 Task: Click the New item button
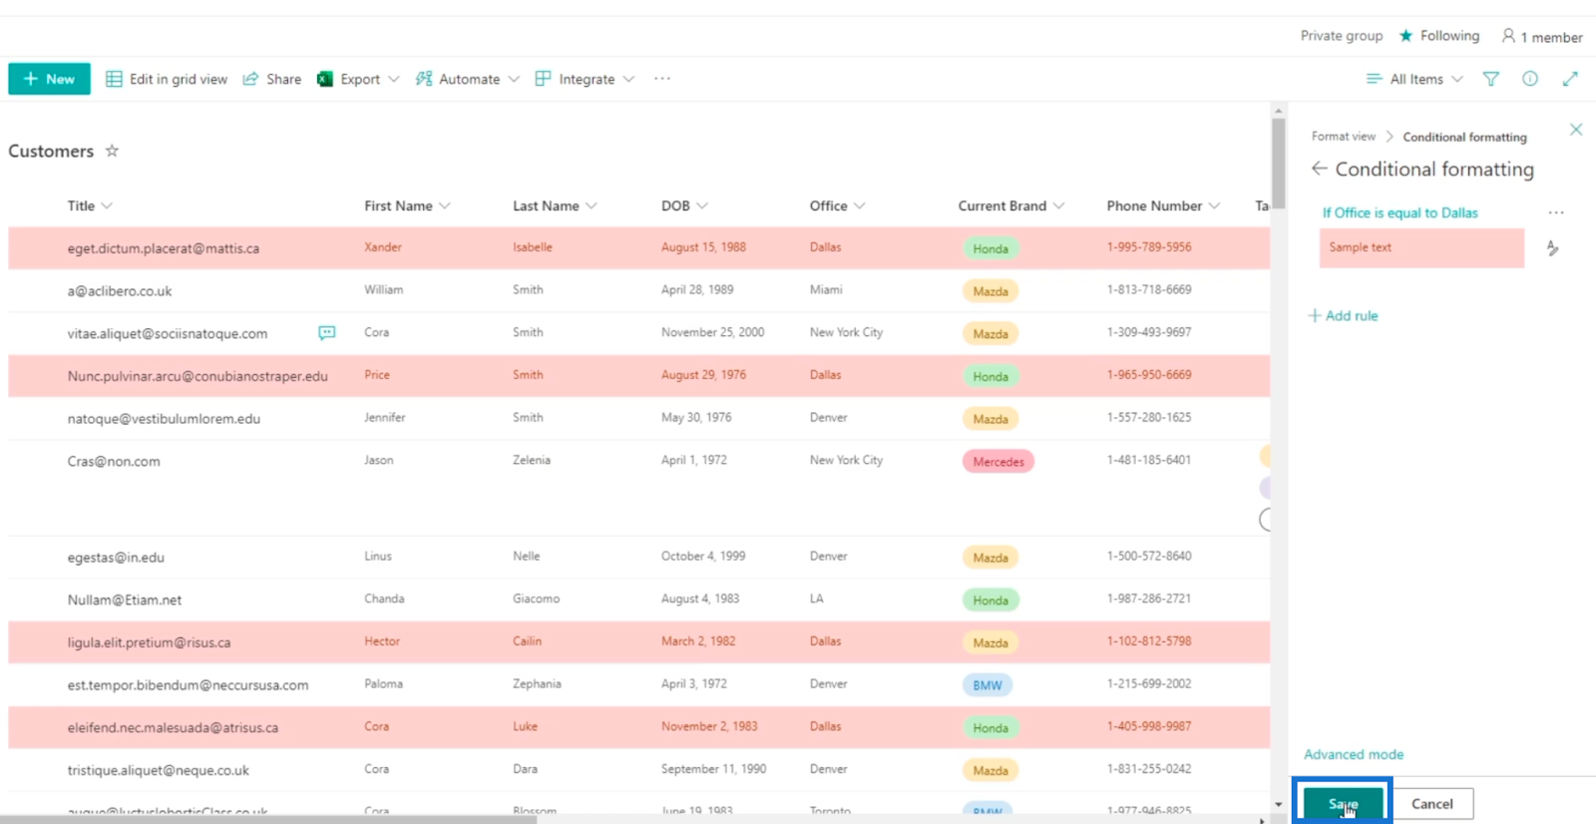[x=49, y=79]
